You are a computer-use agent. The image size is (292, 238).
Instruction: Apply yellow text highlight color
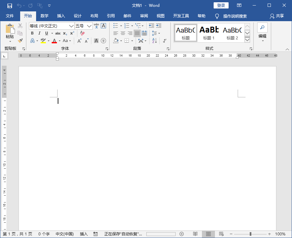[43, 41]
